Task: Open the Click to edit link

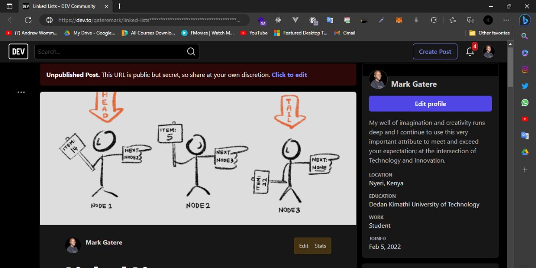Action: pos(289,75)
